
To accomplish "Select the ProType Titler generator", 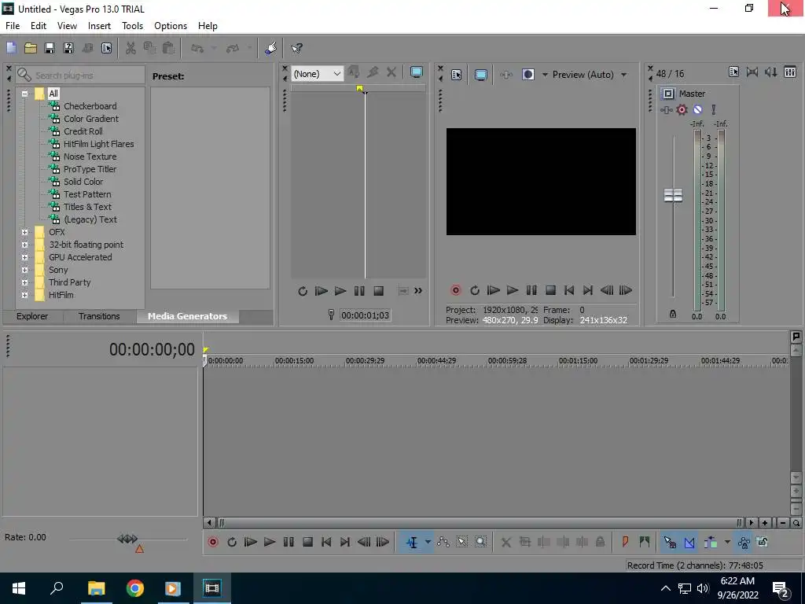I will (90, 170).
